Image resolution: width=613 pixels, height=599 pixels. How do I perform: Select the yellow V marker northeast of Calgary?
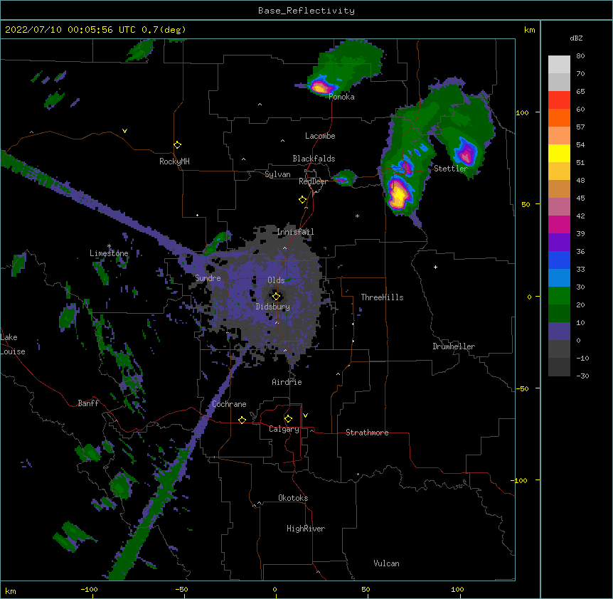tap(305, 415)
